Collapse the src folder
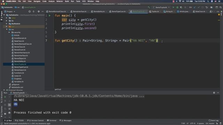Screen dimensions: 223x125 [x=7, y=30]
